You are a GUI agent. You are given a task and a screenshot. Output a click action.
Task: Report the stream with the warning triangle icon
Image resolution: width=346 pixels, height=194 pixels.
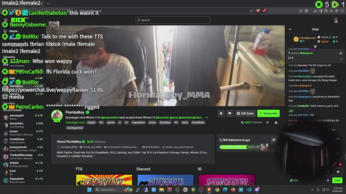click(276, 122)
